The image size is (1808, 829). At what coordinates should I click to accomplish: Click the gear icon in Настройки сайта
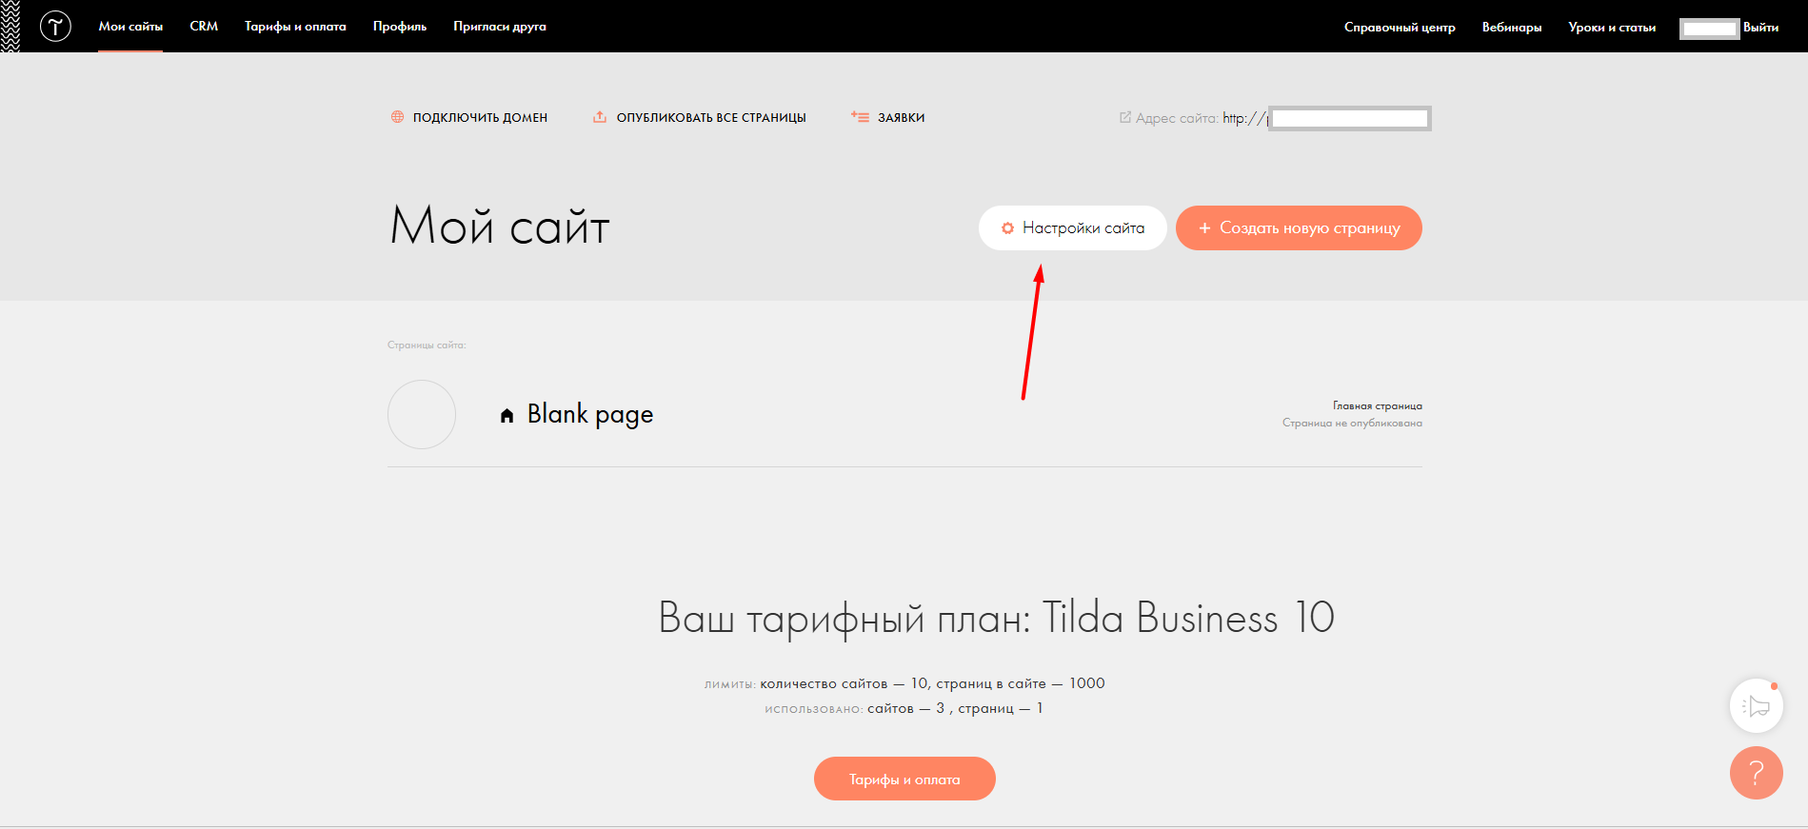1007,228
